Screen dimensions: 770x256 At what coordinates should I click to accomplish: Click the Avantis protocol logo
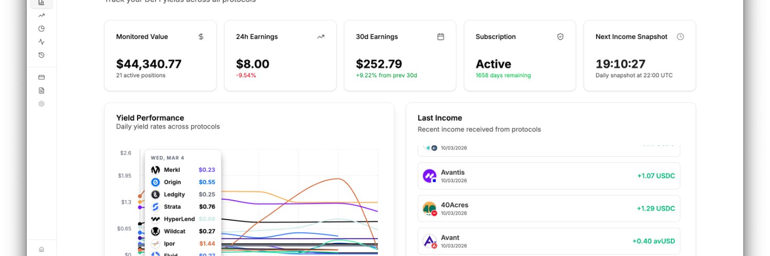pyautogui.click(x=430, y=176)
